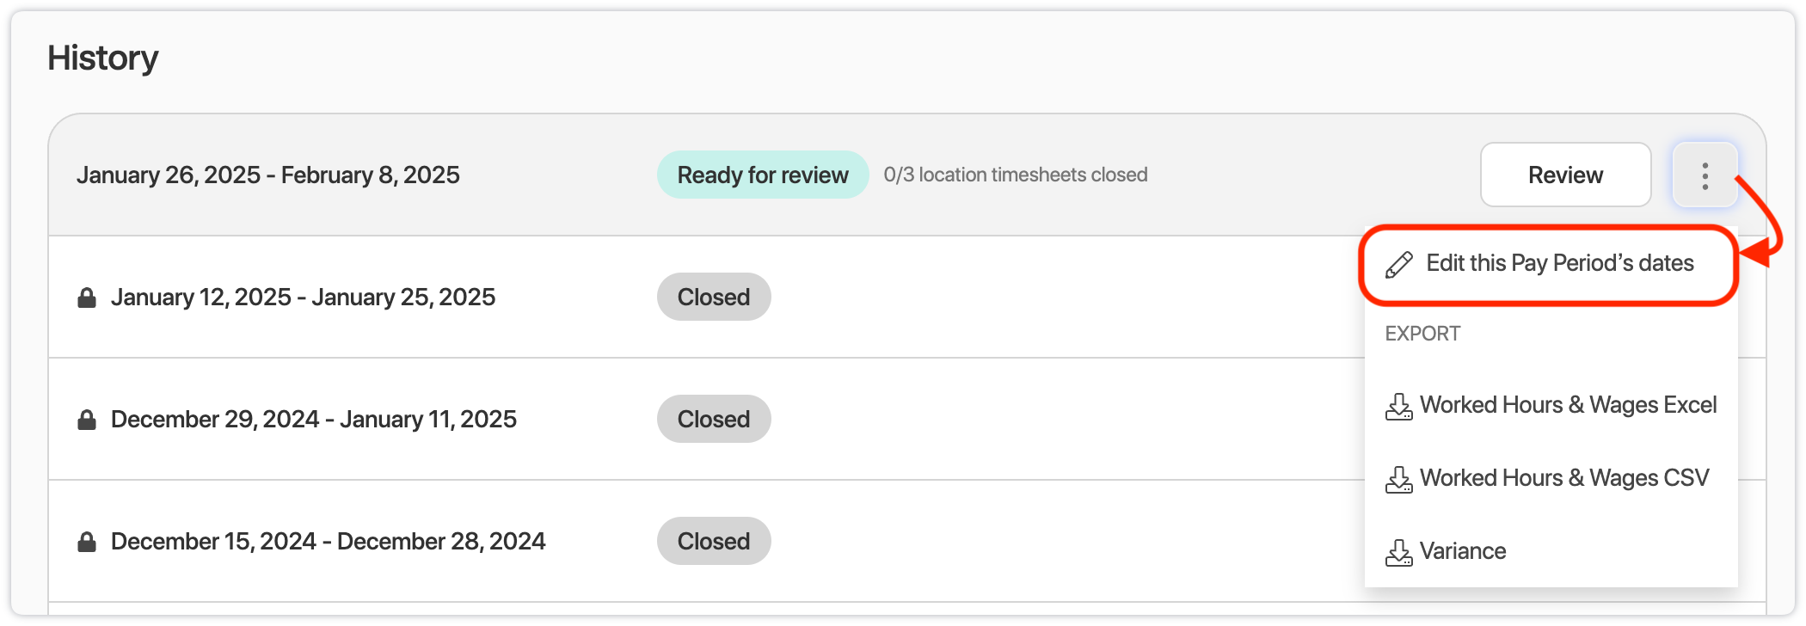This screenshot has height=626, width=1806.
Task: Click download icon next to Variance
Action: [x=1399, y=552]
